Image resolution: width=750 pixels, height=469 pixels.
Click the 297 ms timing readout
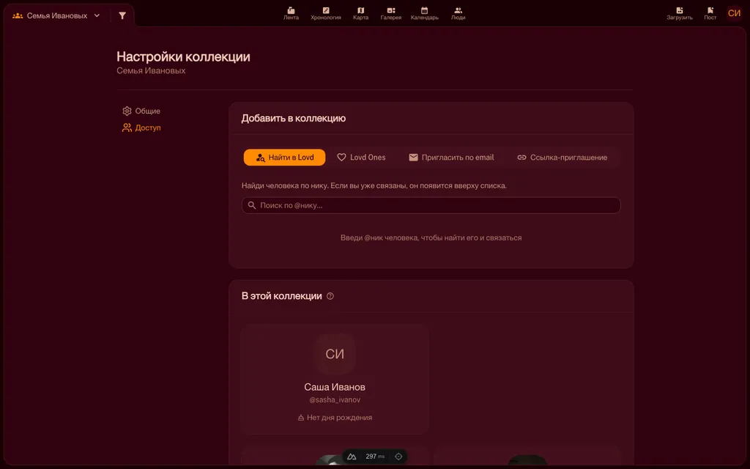coord(375,457)
